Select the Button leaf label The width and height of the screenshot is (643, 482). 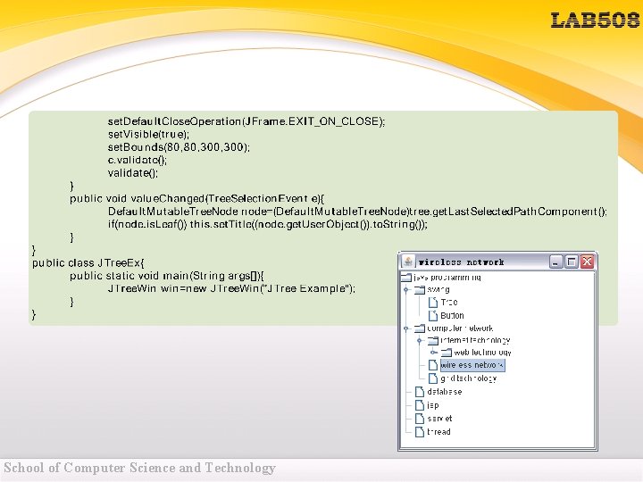[452, 316]
